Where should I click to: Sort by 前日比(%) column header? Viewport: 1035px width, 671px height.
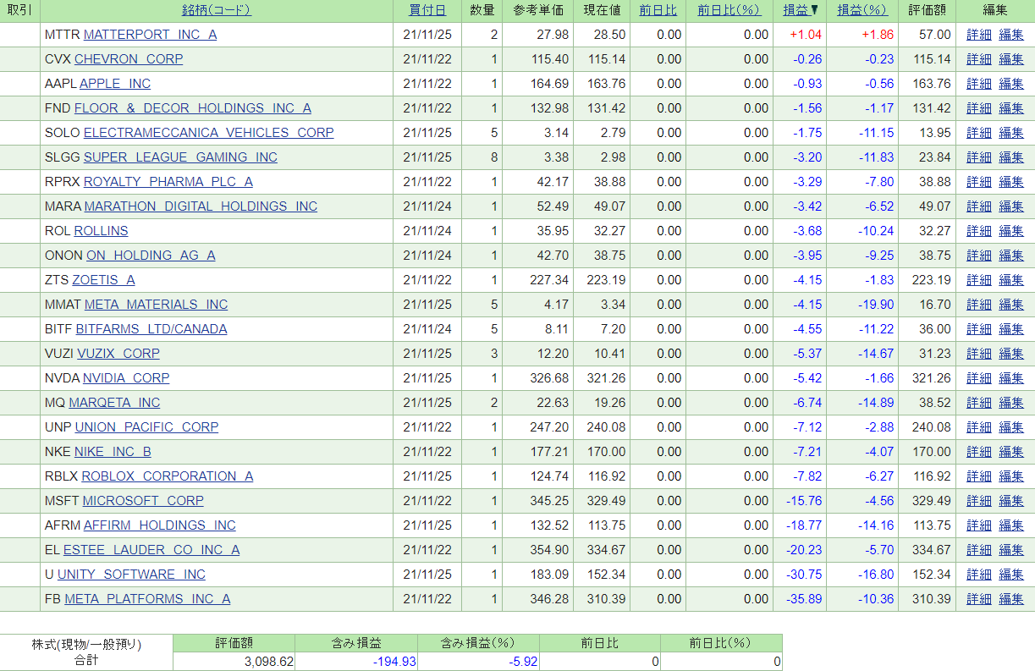(729, 10)
